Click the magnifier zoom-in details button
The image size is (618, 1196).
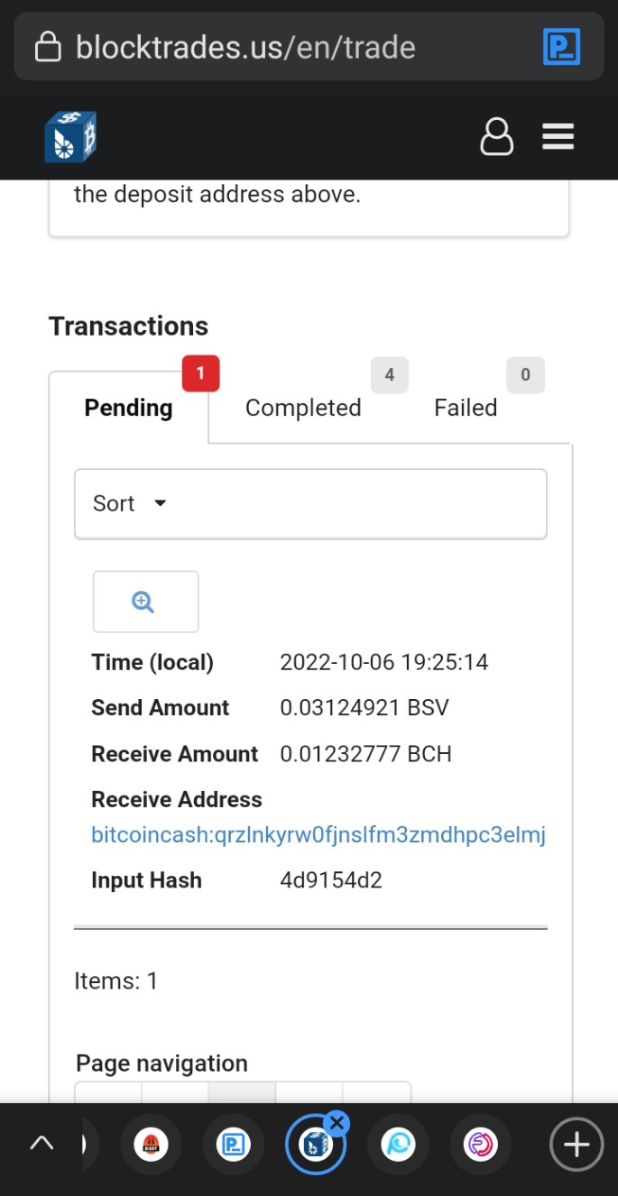coord(145,602)
